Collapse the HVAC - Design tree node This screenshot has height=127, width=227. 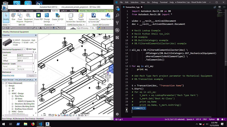point(10,93)
